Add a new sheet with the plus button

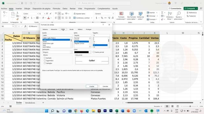[x=43, y=103]
